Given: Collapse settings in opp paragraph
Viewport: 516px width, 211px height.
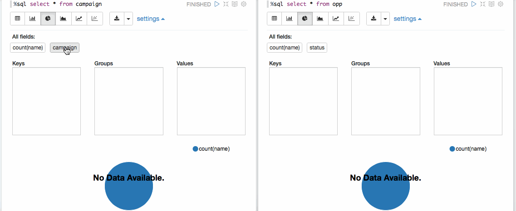Looking at the screenshot, I should pos(408,19).
